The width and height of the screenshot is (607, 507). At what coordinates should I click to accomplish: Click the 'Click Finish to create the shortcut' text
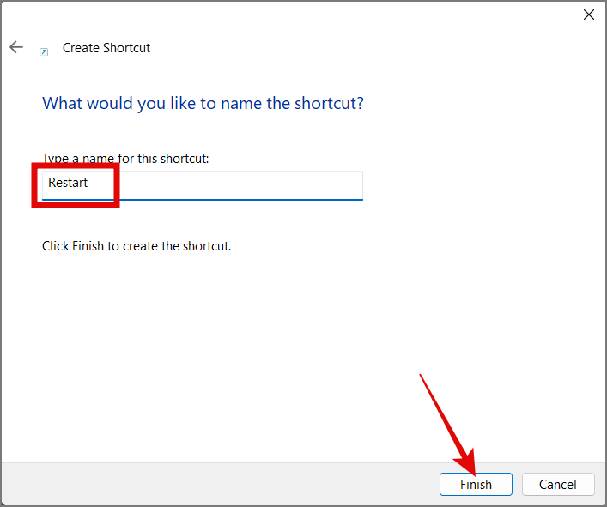(137, 246)
